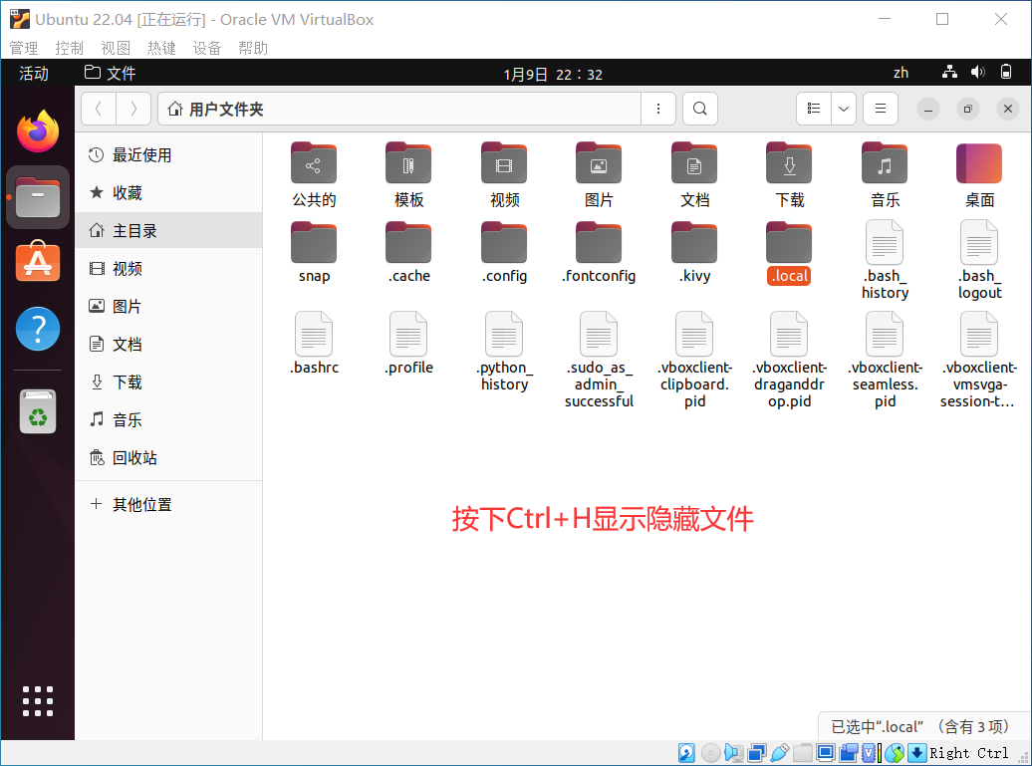Go back with the left arrow button

click(98, 109)
